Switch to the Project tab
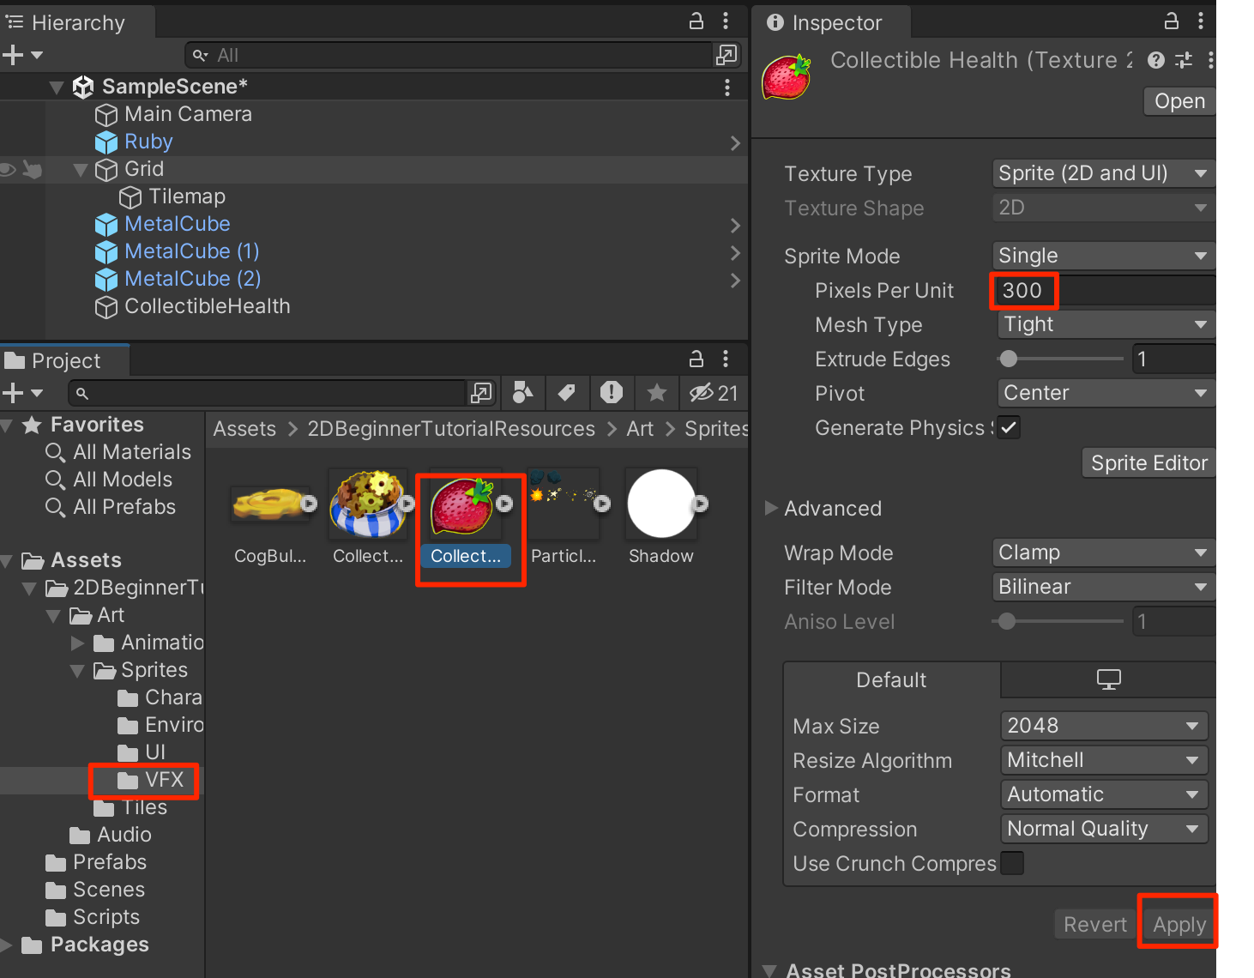The width and height of the screenshot is (1254, 978). 64,361
